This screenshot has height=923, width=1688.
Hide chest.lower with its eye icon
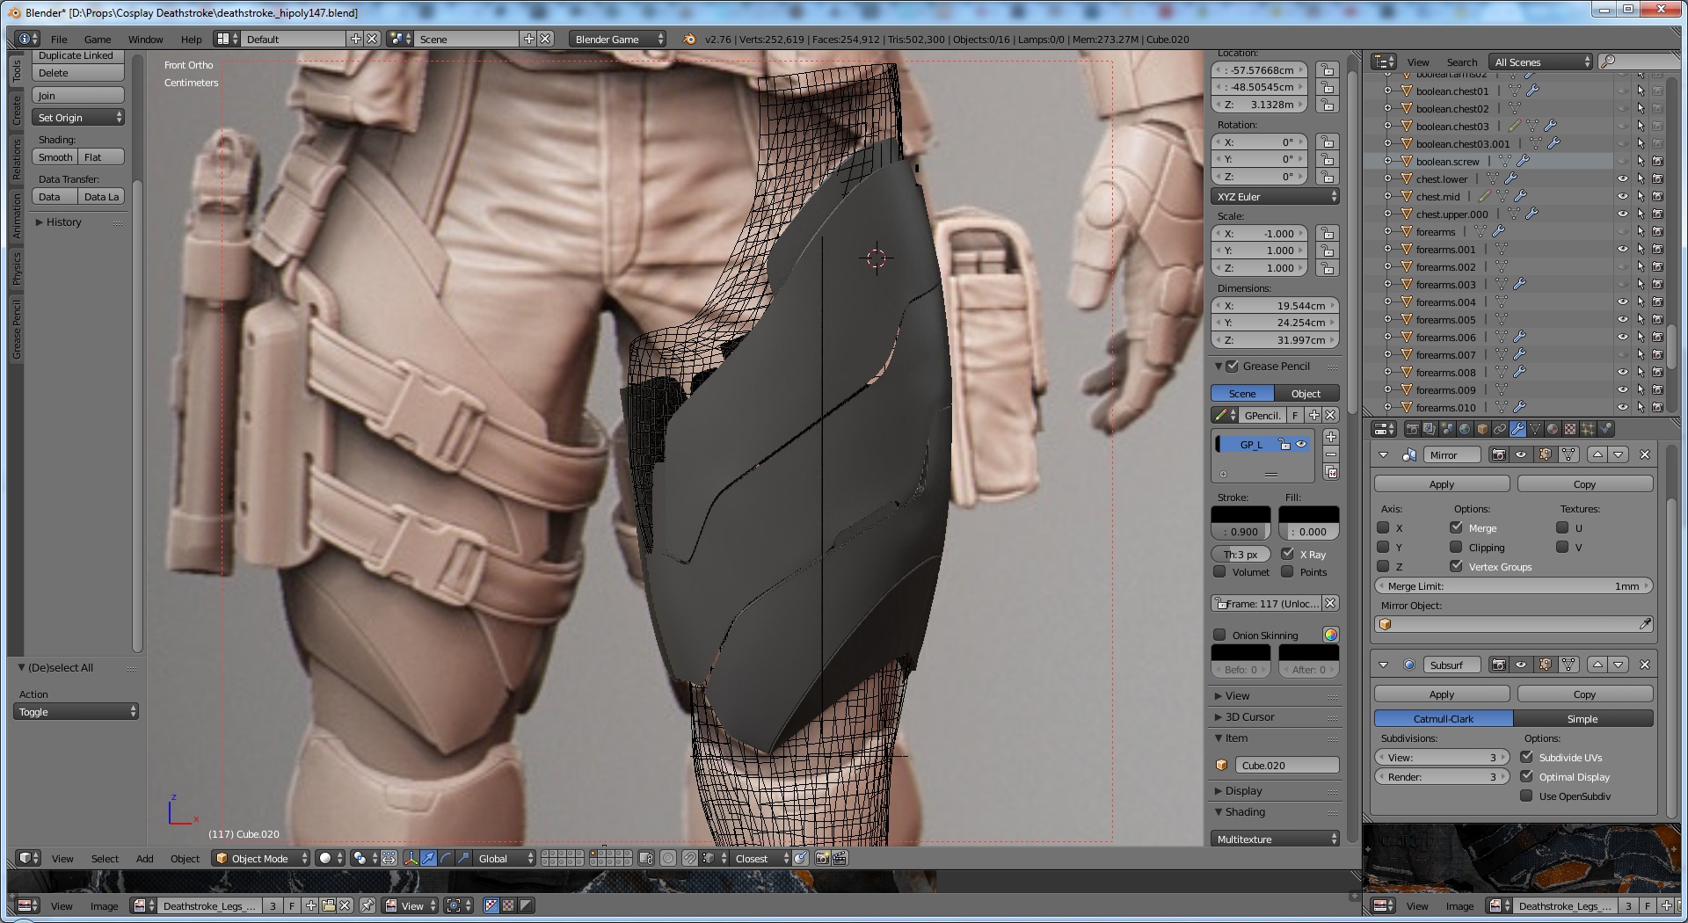point(1623,178)
